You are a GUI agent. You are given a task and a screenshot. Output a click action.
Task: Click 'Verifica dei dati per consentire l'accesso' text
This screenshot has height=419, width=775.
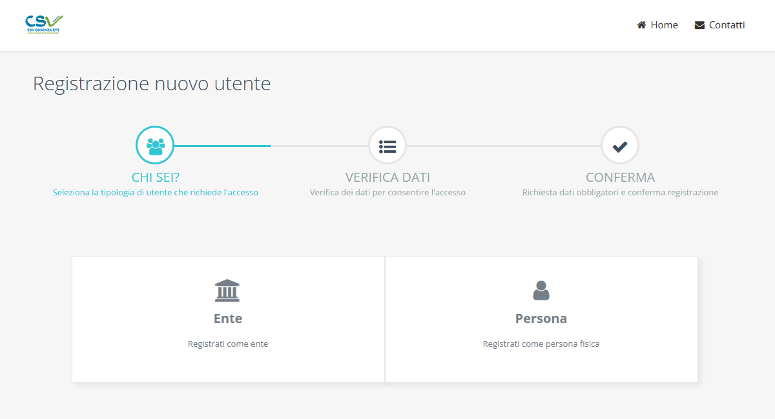tap(387, 192)
